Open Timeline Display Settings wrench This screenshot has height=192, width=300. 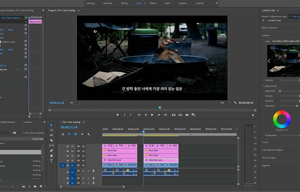tap(88, 134)
